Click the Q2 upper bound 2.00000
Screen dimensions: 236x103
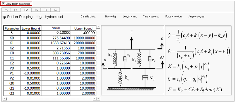(x=83, y=94)
